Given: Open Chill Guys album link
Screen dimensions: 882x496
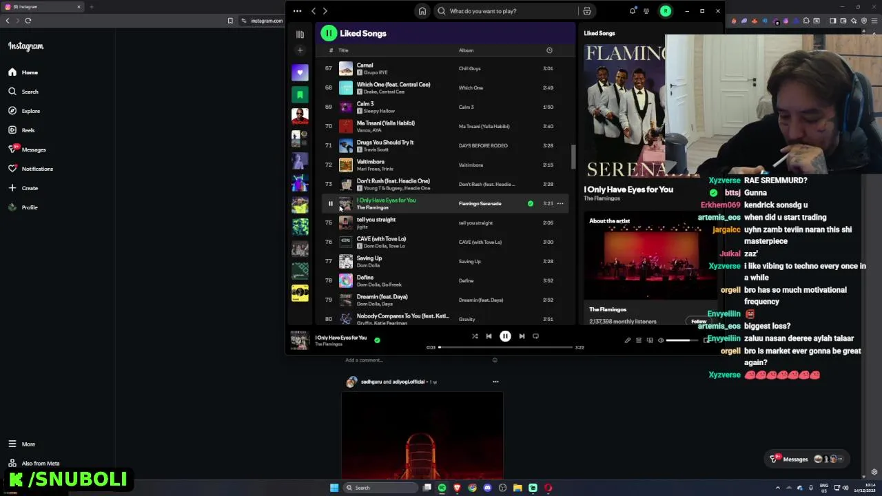Looking at the screenshot, I should 470,68.
